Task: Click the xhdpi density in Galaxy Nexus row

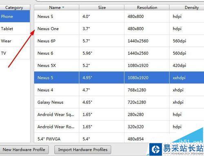Action: (x=187, y=102)
